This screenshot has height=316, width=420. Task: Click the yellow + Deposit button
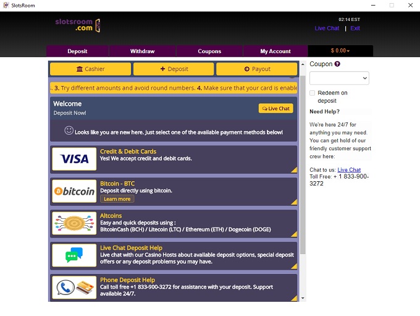[174, 69]
